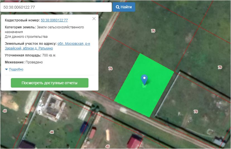Expand the Подробно details section
Viewport: 231px width, 149px height.
[16, 69]
